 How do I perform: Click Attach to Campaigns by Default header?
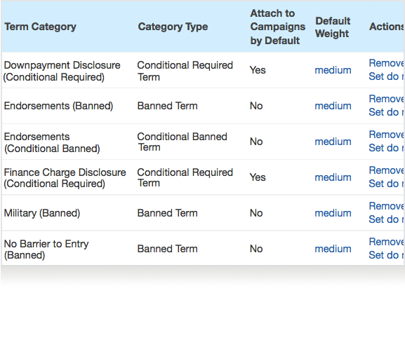278,27
